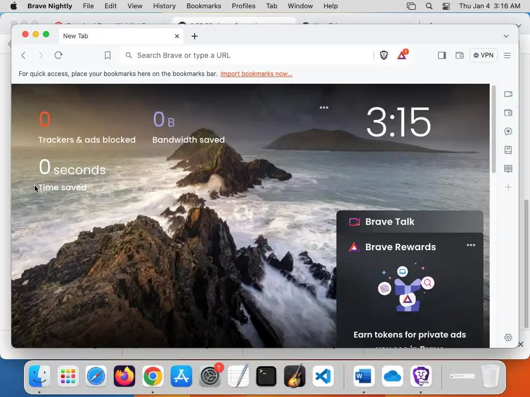Open TextEdit from the Dock

coord(238,376)
